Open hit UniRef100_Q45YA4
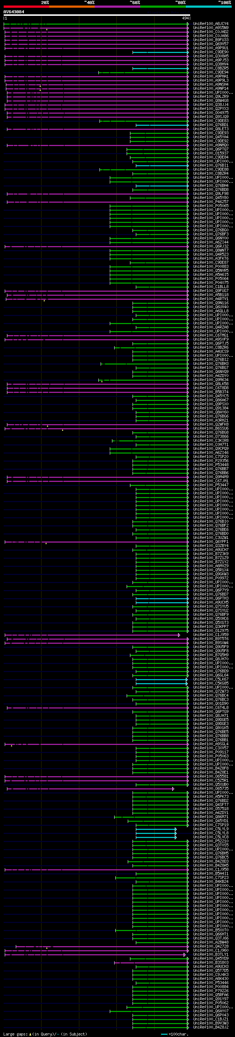The width and height of the screenshot is (235, 1037). coord(211,137)
